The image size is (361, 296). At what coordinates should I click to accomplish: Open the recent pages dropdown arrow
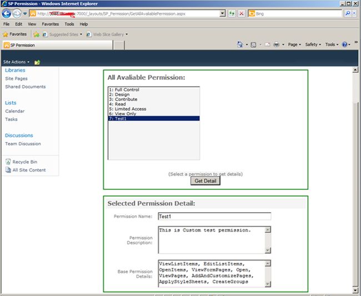click(x=25, y=14)
